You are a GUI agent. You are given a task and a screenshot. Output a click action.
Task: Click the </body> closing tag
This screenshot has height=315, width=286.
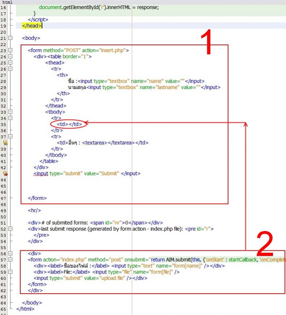coord(32,303)
